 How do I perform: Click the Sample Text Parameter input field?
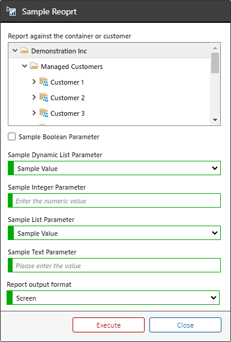click(x=115, y=265)
